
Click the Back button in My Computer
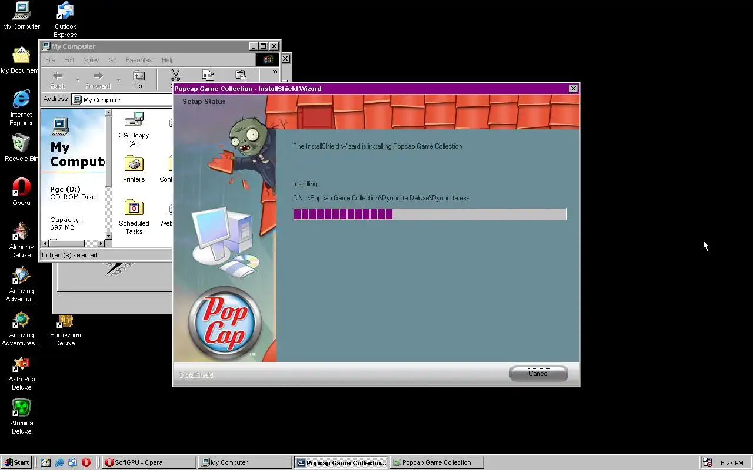point(58,79)
